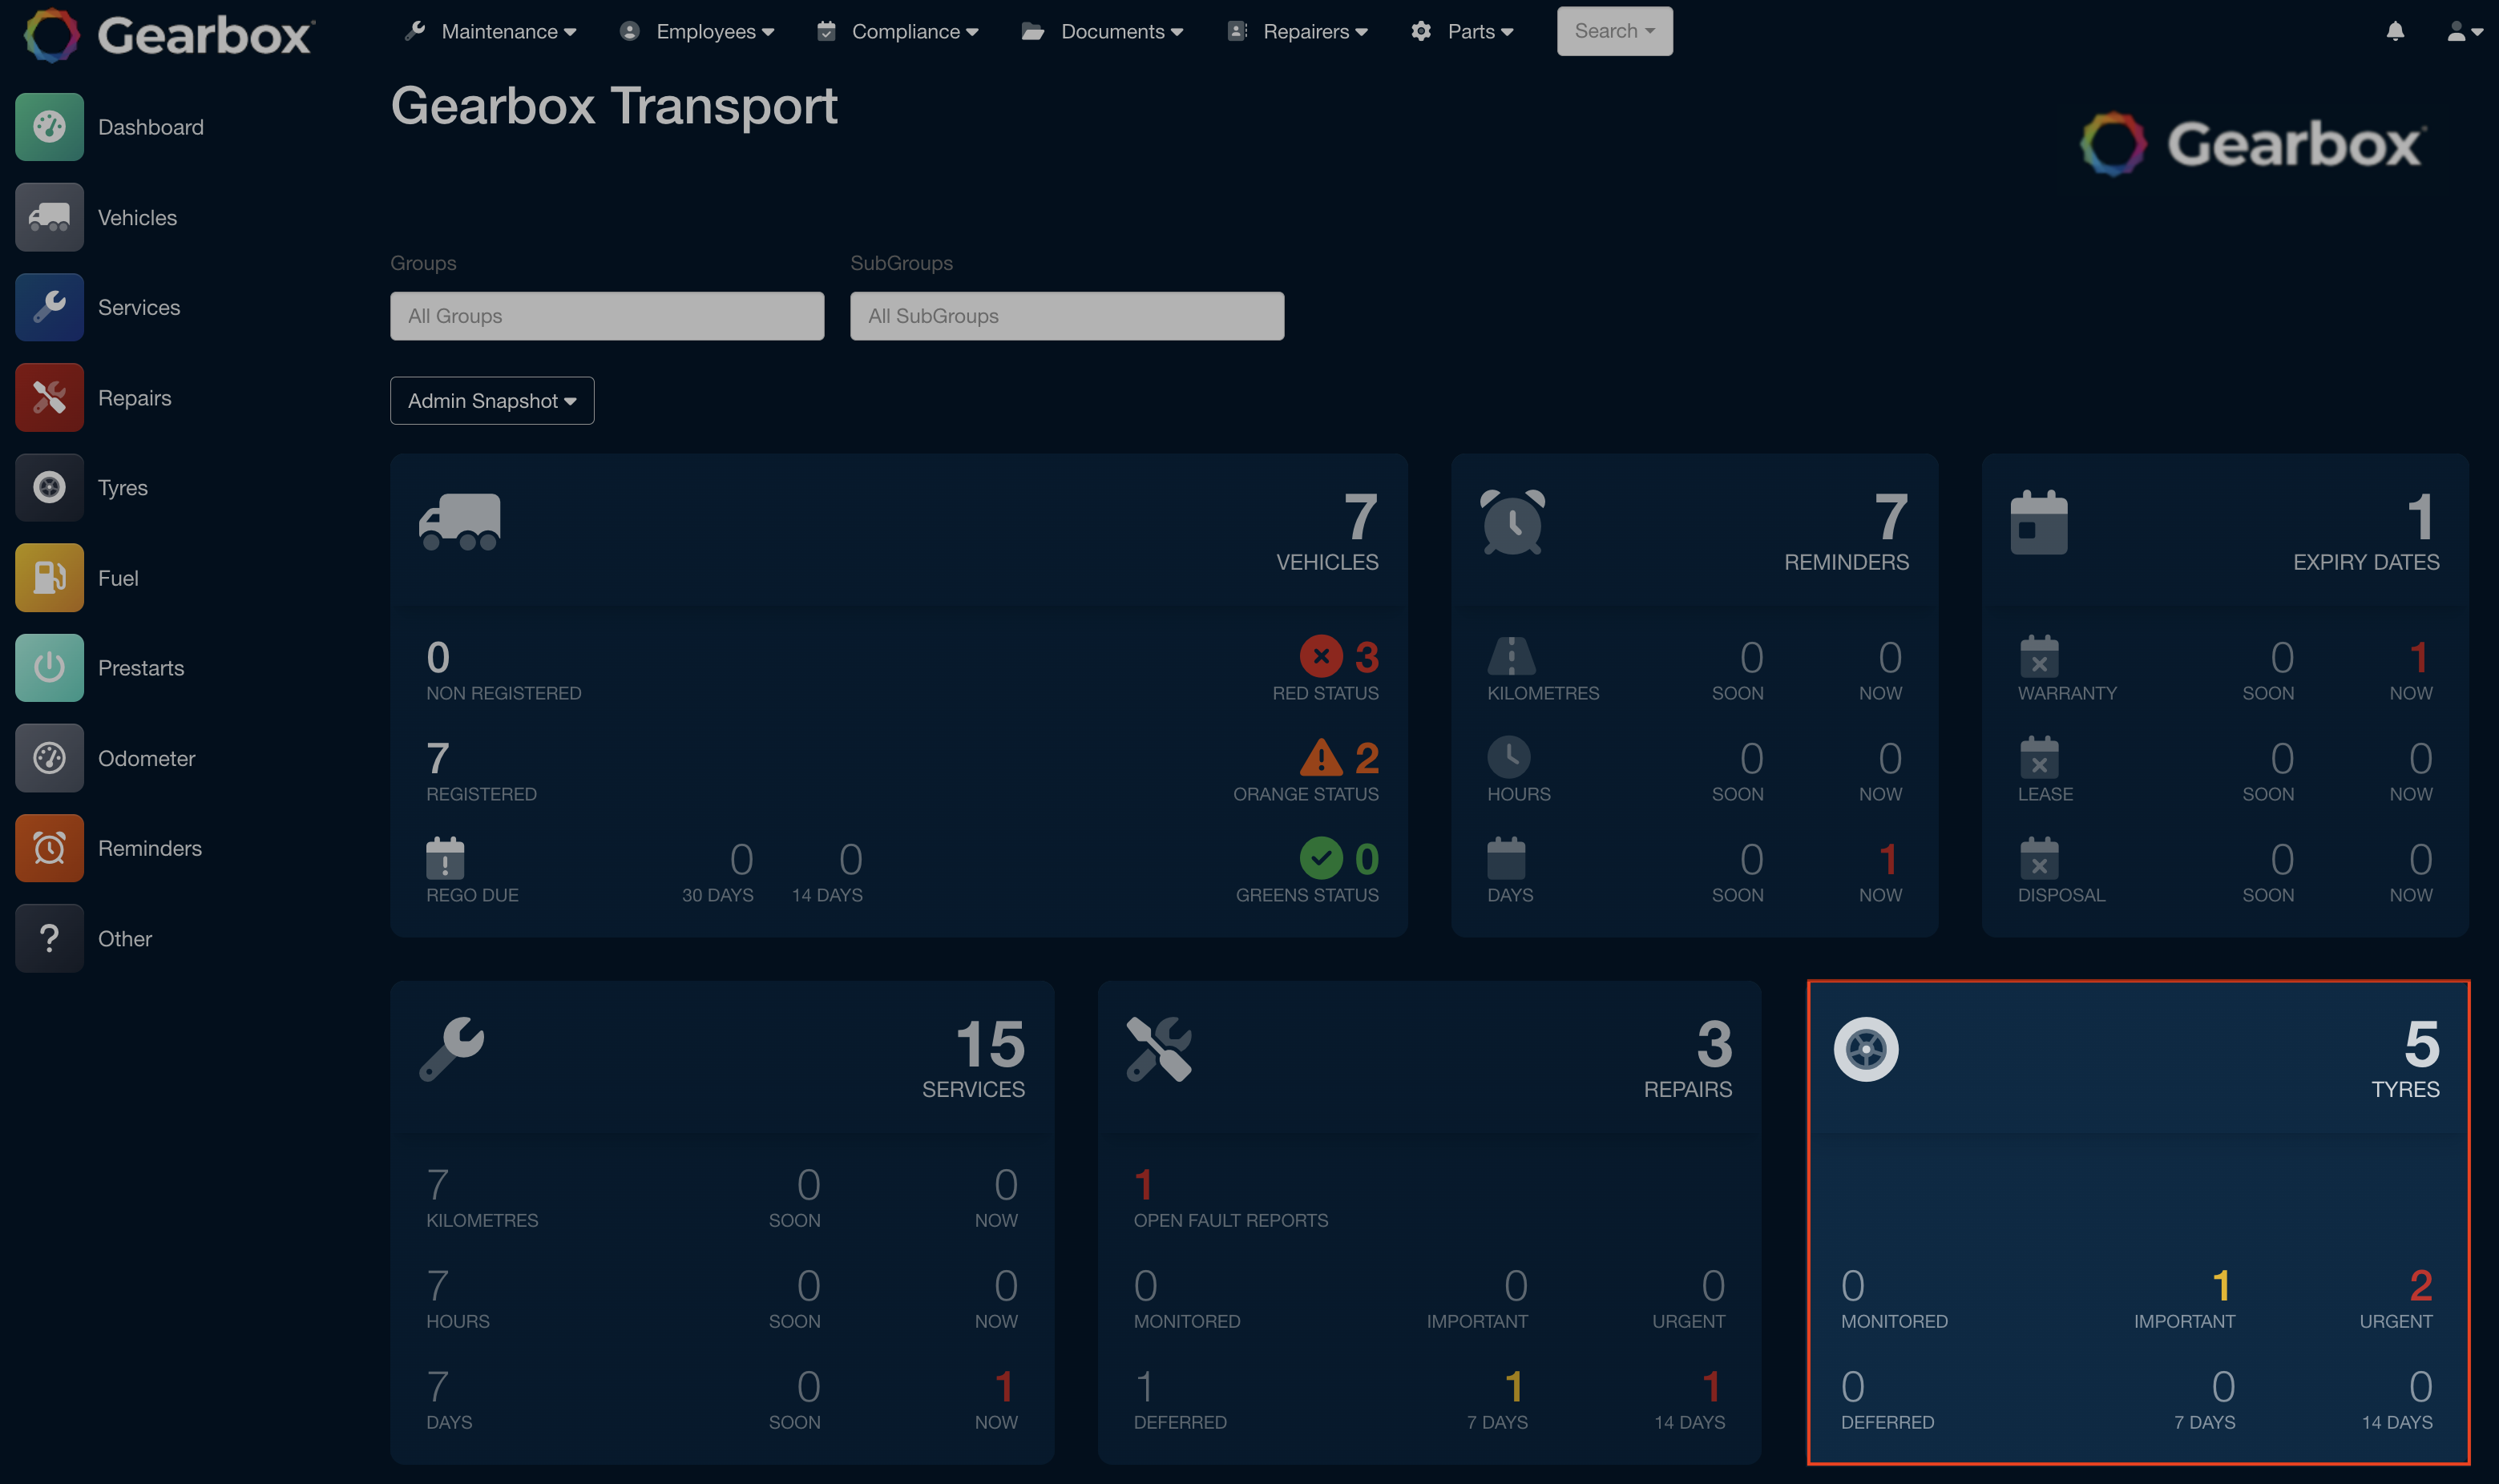The height and width of the screenshot is (1484, 2499).
Task: Select the Prestarts power sidebar icon
Action: pos(49,667)
